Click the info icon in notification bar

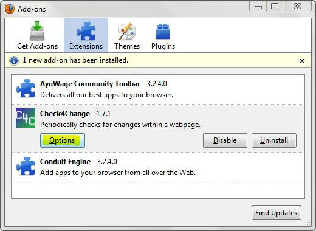coord(14,61)
